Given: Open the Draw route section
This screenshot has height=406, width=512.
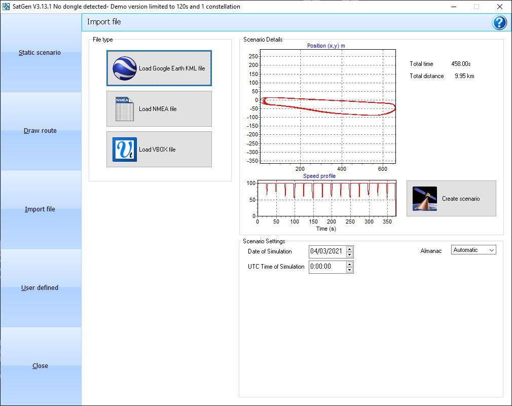Looking at the screenshot, I should (x=40, y=130).
